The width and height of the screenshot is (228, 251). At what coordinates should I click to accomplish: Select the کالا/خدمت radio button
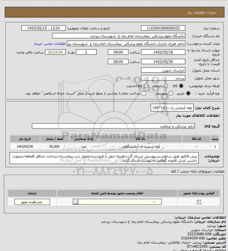146,86
